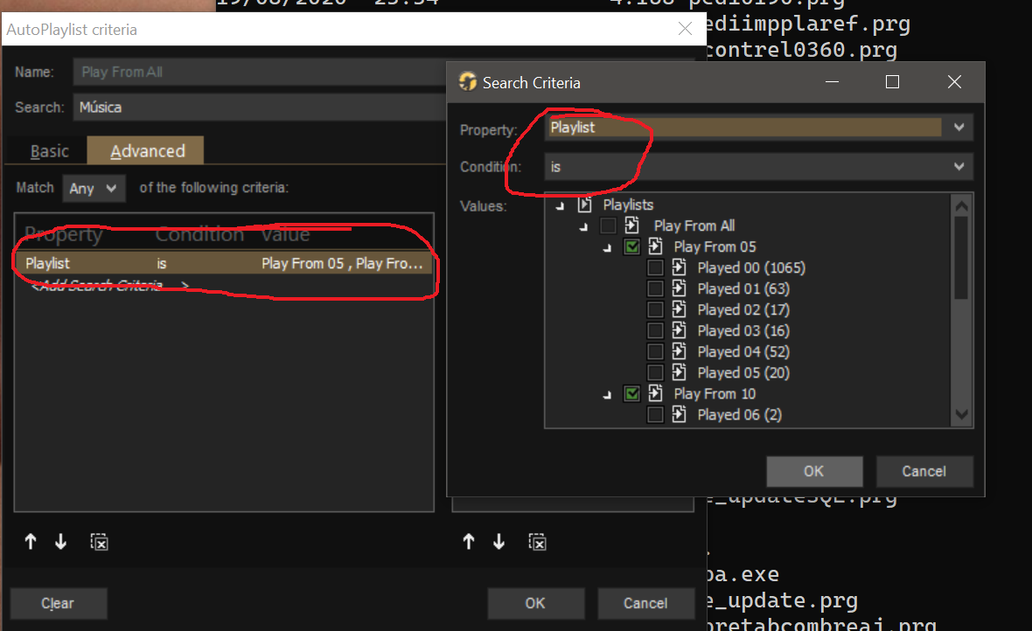1032x631 pixels.
Task: Check the Played 01 (63) checkbox
Action: [655, 289]
